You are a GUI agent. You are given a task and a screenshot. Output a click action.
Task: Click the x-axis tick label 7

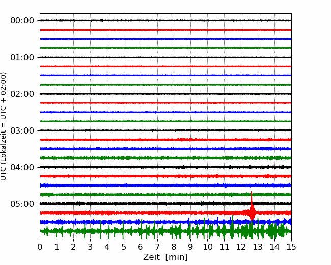[157, 247]
